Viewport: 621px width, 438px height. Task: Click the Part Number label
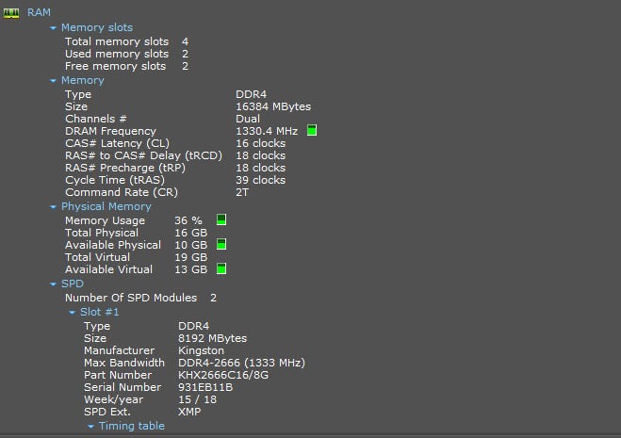[x=118, y=376]
